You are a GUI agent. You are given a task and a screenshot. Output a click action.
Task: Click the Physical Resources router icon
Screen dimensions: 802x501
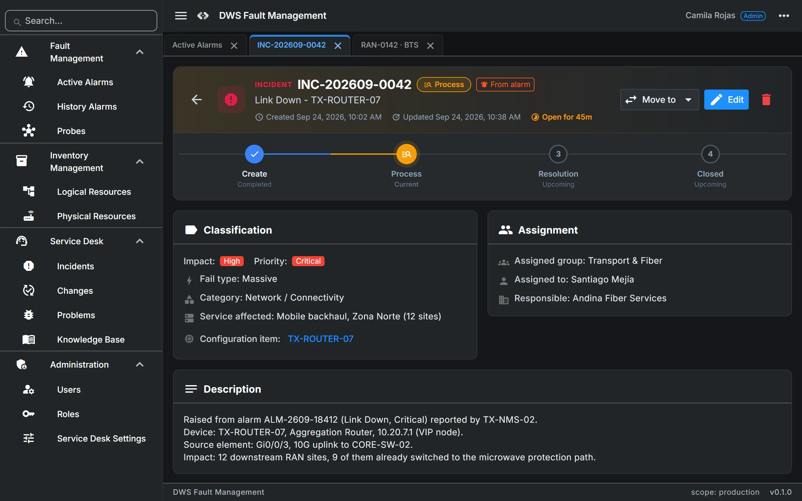(29, 216)
